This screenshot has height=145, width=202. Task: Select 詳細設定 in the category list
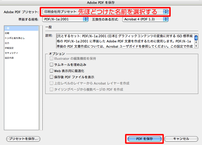click(x=21, y=48)
